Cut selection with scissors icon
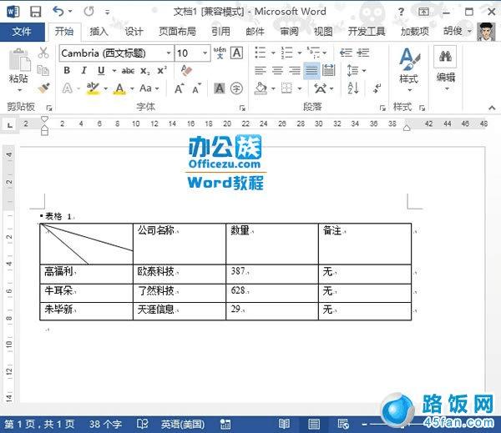The image size is (501, 433). tap(43, 53)
